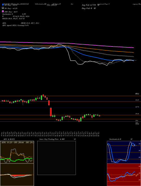Screen dimensions: 141x186
Task: Click the ADX: 15.25 +DY: 20.66 readout
Action: click(x=17, y=142)
